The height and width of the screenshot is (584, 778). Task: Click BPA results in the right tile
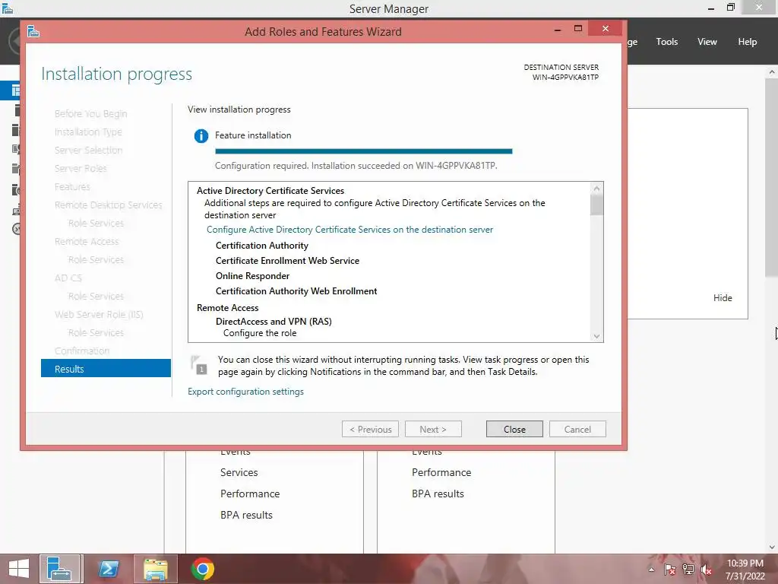438,494
